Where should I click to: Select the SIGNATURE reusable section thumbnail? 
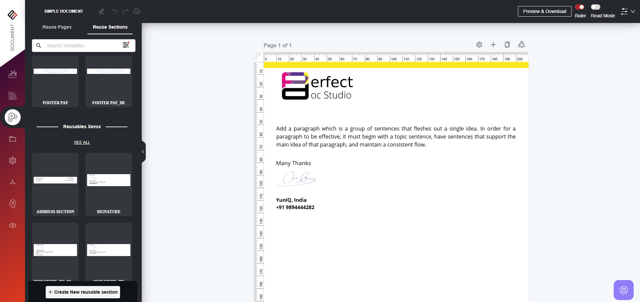[109, 184]
